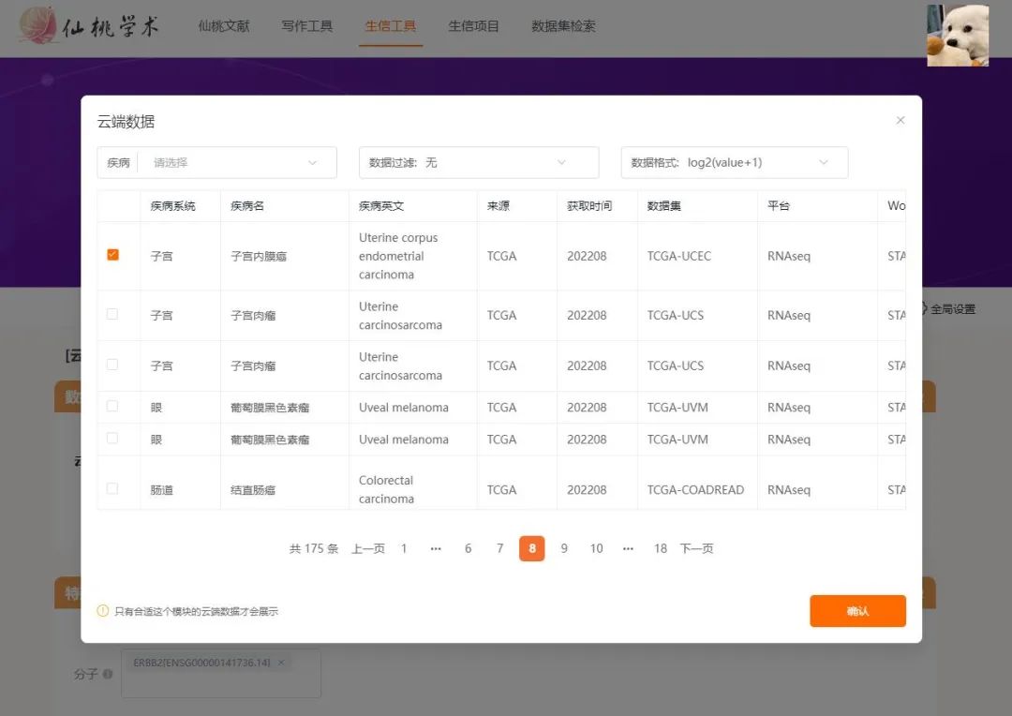Close the 云端数据 dialog
This screenshot has height=716, width=1012.
tap(900, 121)
